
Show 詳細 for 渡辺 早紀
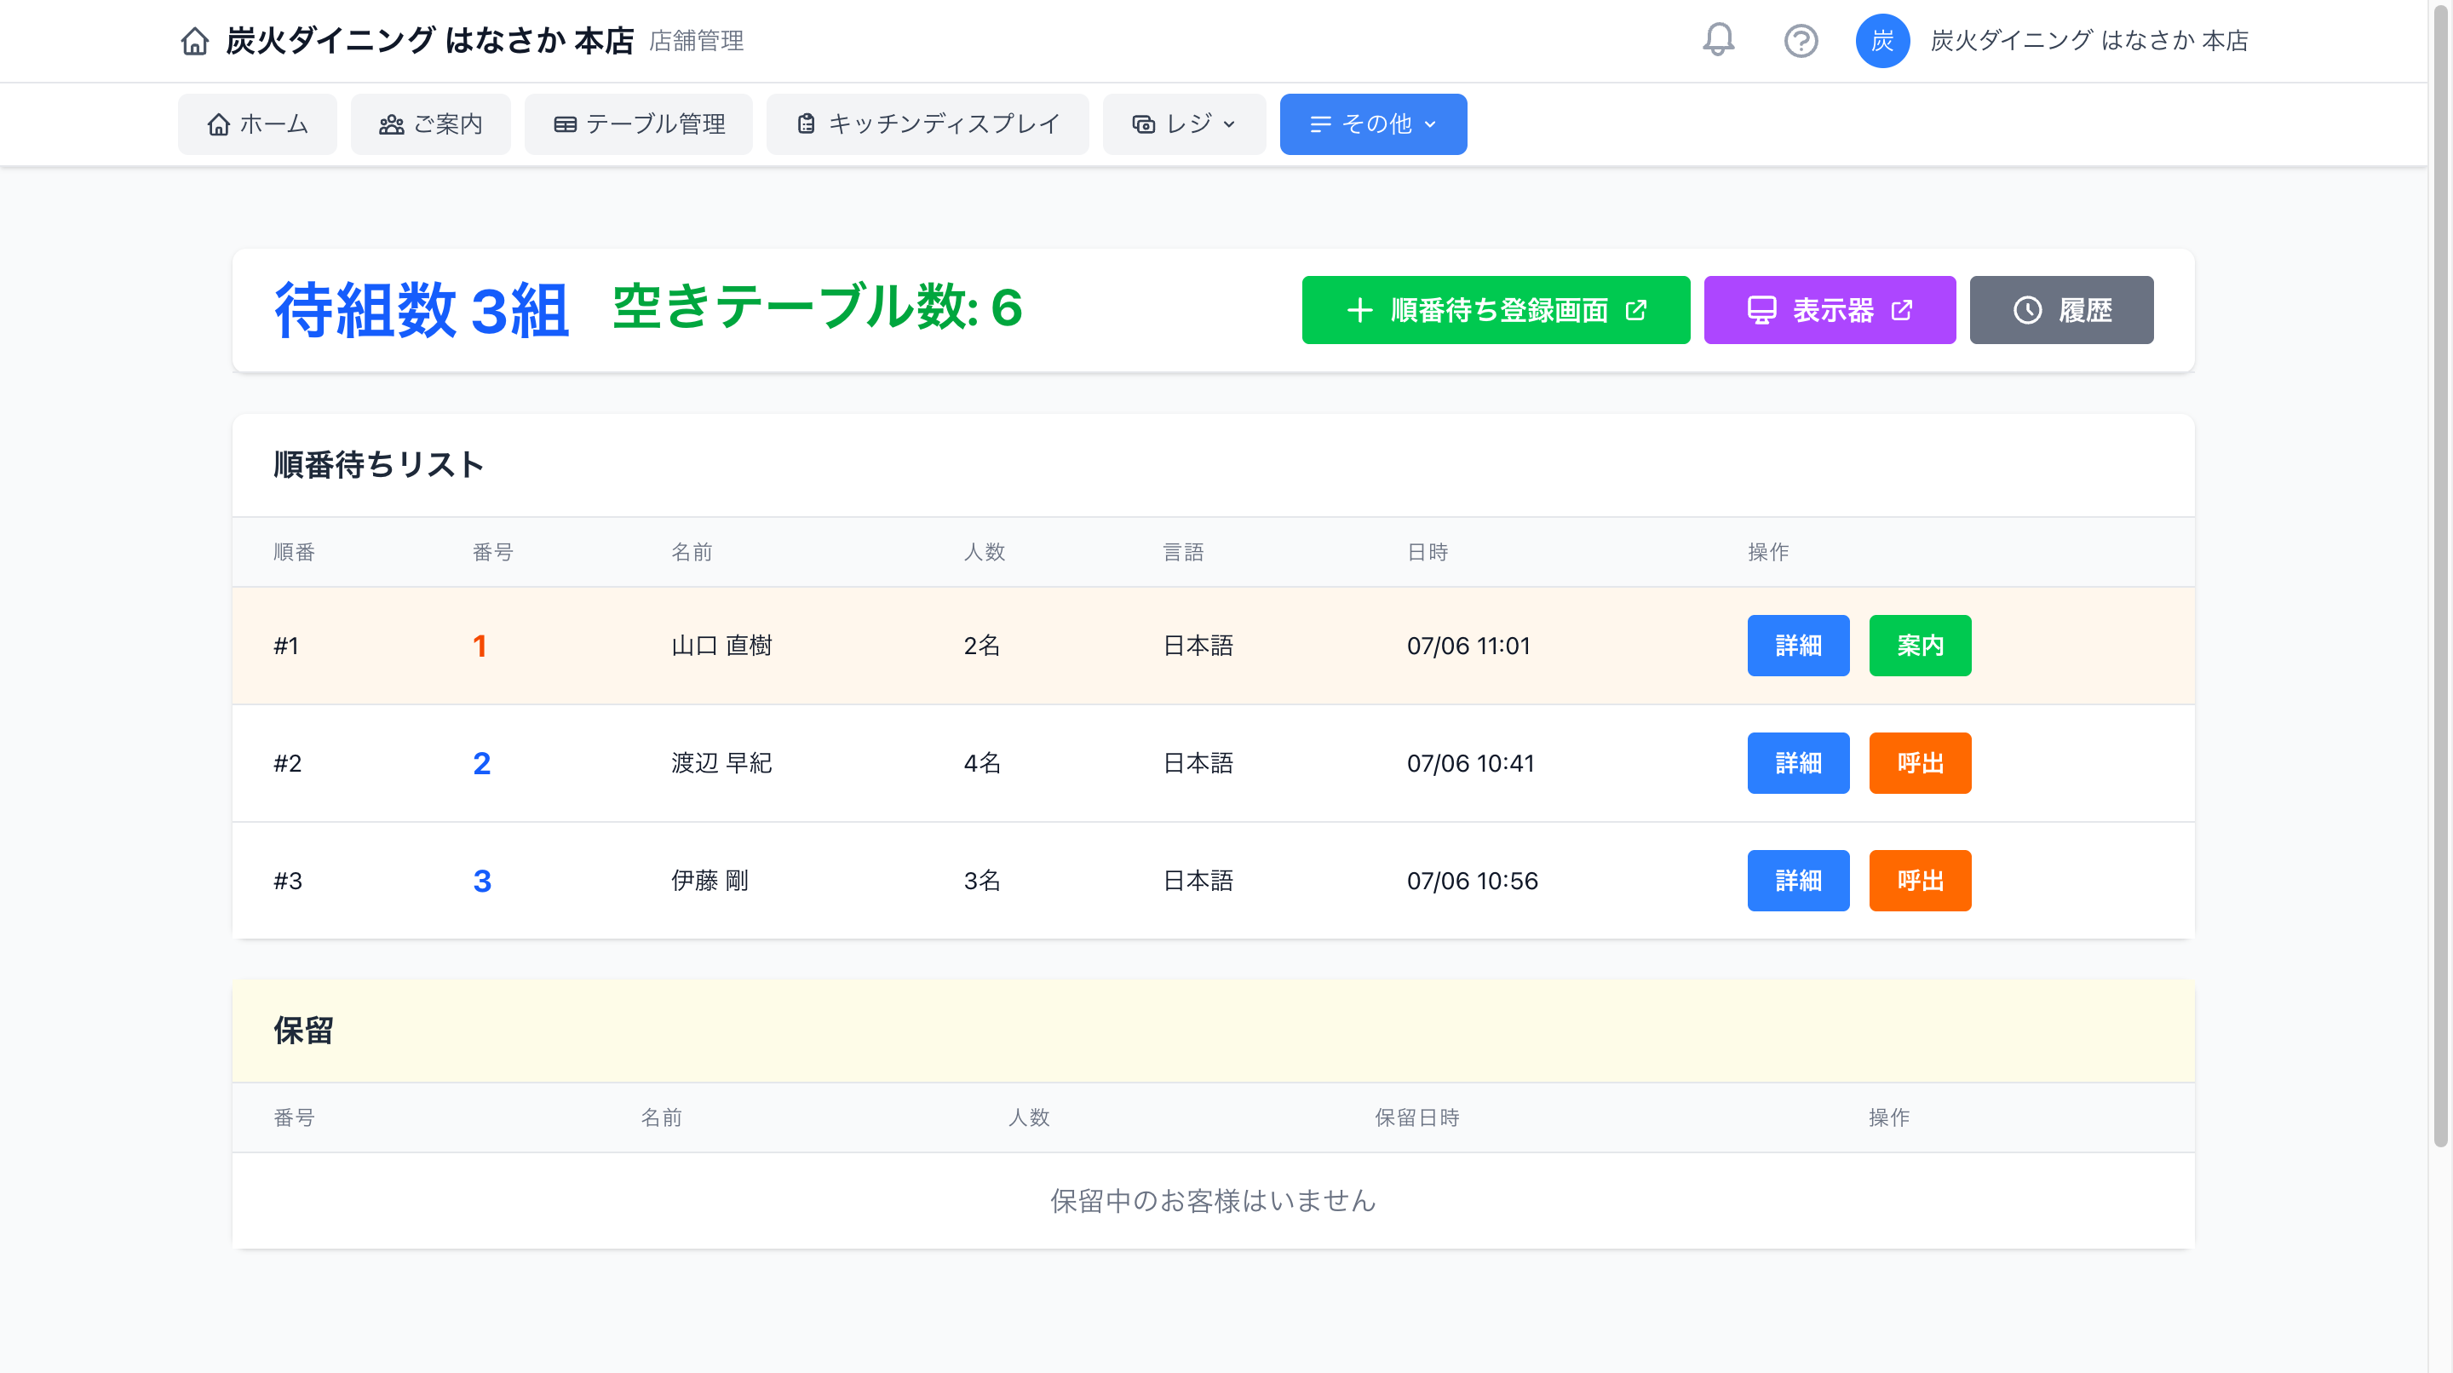(x=1797, y=762)
